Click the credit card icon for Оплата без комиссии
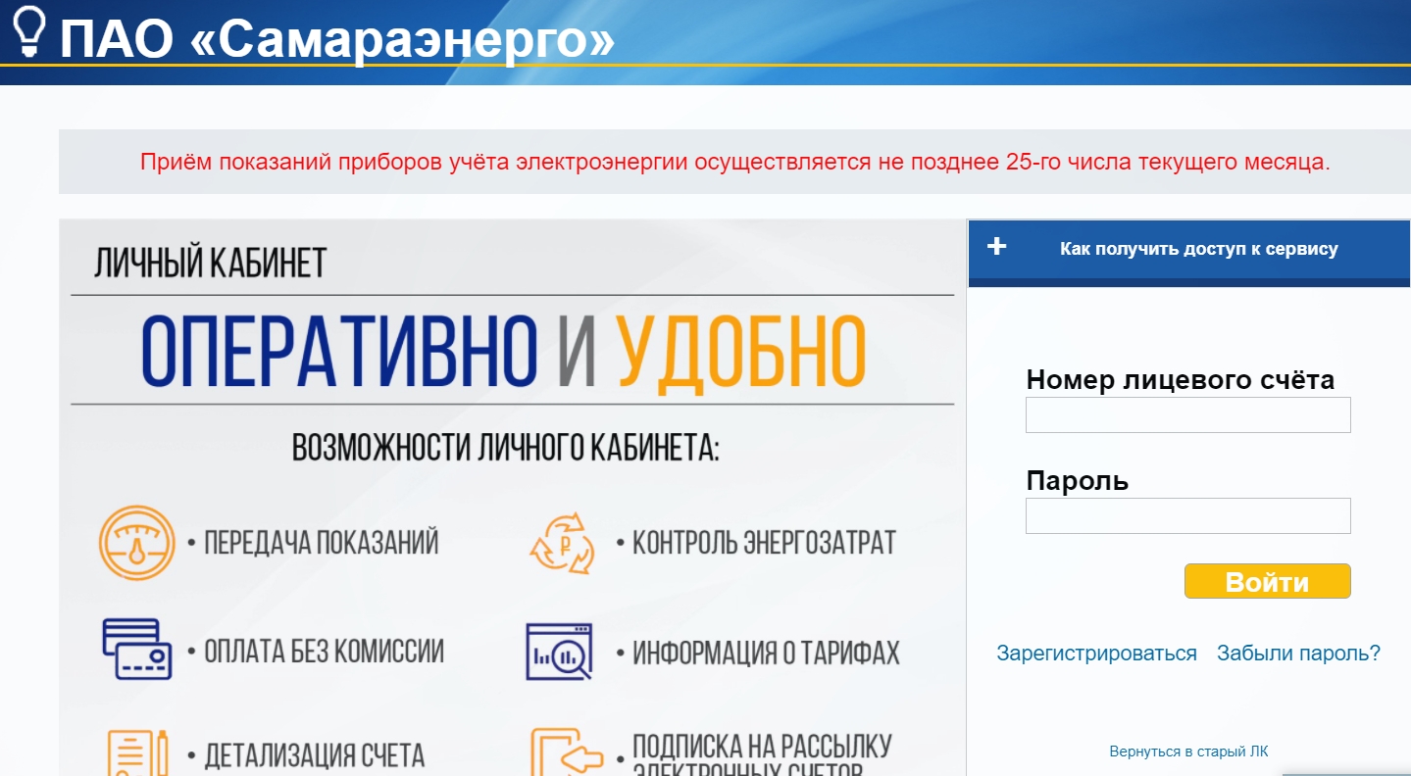The image size is (1411, 776). tap(136, 649)
